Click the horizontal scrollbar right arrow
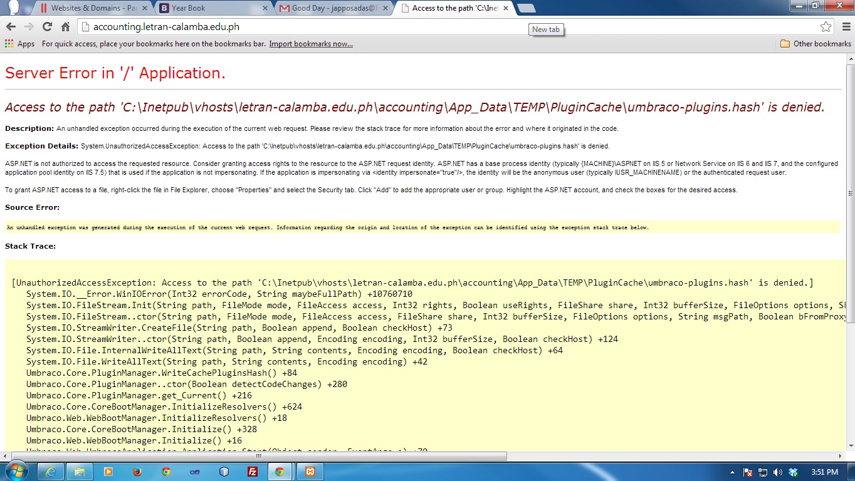Viewport: 855px width, 481px height. (841, 456)
